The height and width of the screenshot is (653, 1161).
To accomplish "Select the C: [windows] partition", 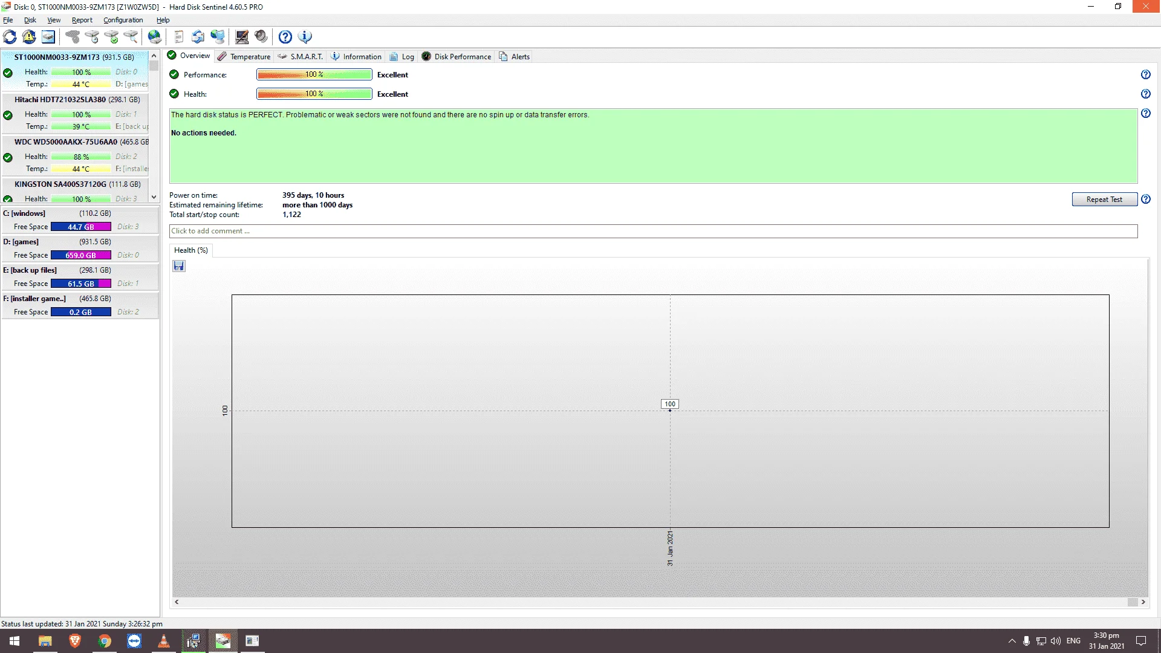I will pyautogui.click(x=80, y=220).
